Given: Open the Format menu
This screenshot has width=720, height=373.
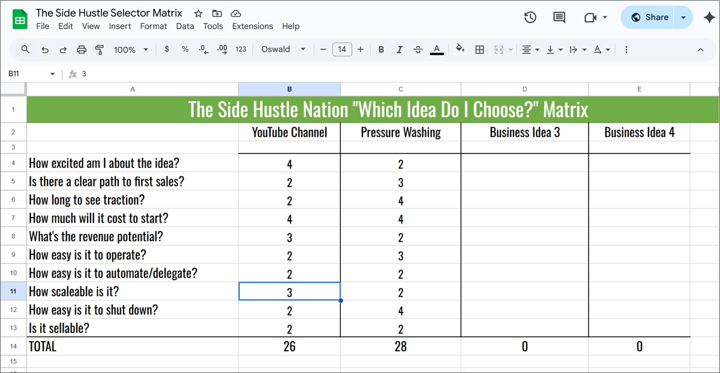Looking at the screenshot, I should tap(154, 26).
